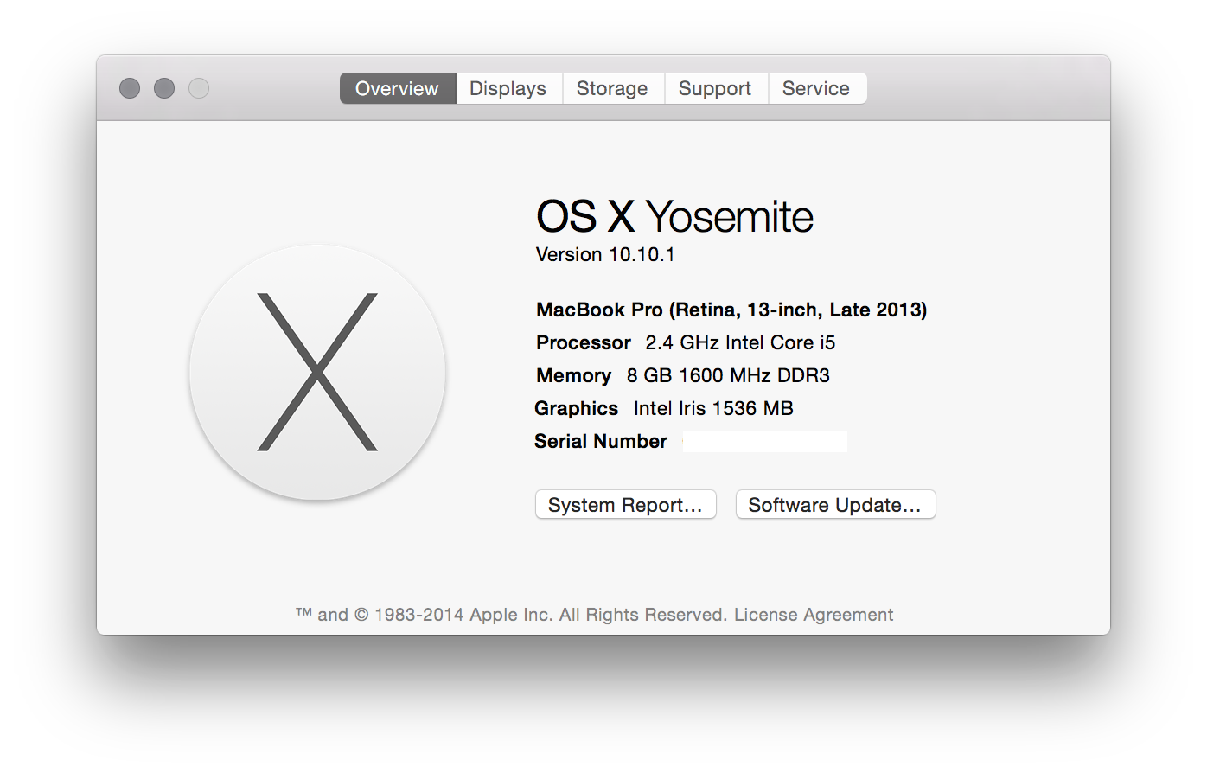This screenshot has width=1207, height=773.
Task: Close the About This Mac window
Action: tap(130, 88)
